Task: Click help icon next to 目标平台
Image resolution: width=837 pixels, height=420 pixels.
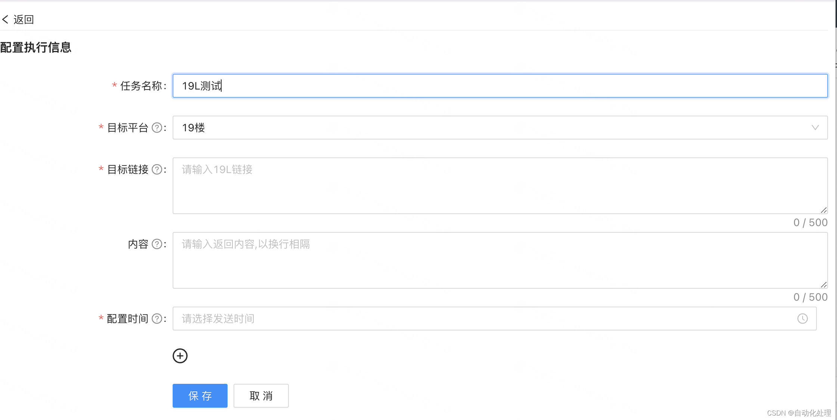Action: (157, 128)
